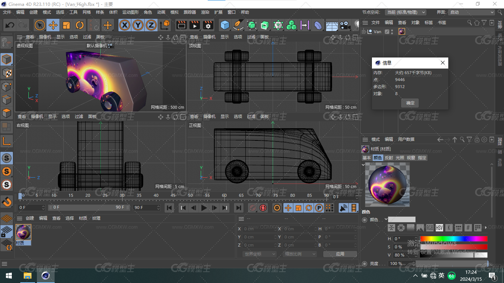Select the spline Pen tool

[x=238, y=25]
